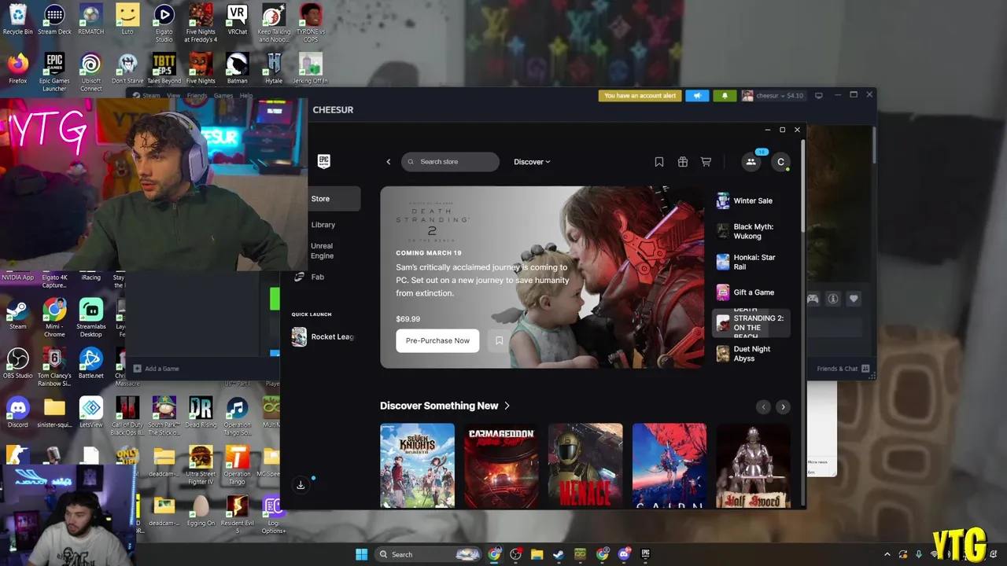
Task: Click Add a Game in Steam
Action: point(156,369)
